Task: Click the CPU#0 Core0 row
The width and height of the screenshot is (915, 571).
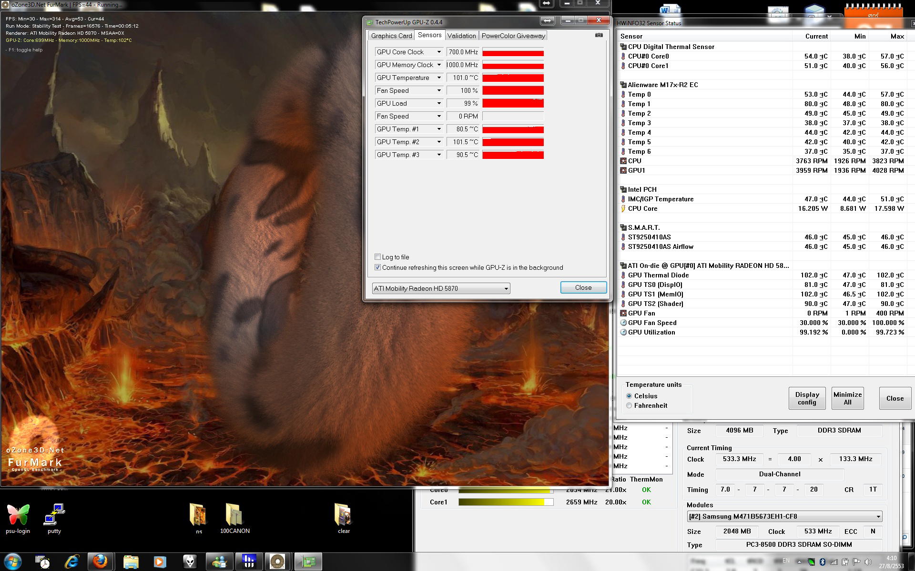Action: pyautogui.click(x=762, y=56)
